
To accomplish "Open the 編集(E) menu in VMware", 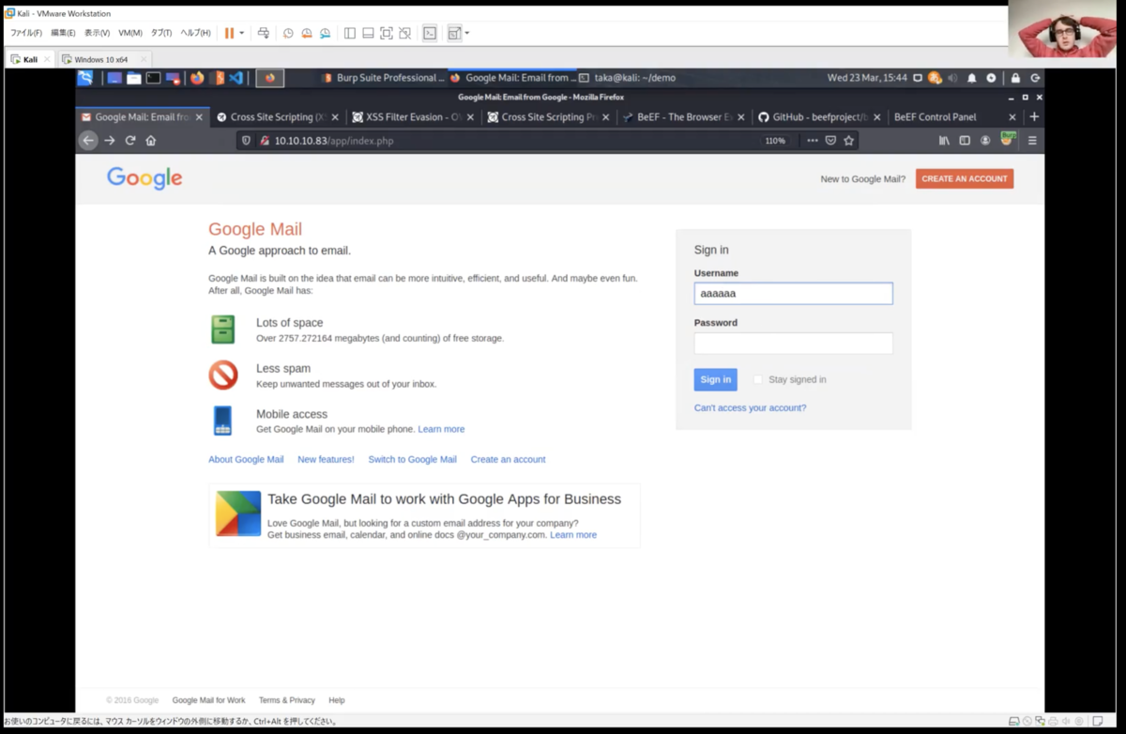I will 63,33.
